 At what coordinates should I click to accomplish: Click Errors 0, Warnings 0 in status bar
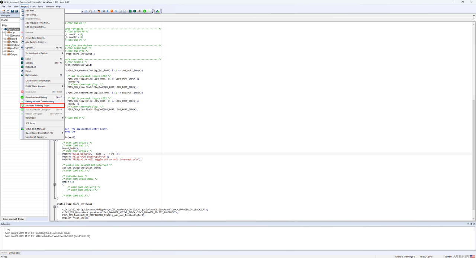point(405,257)
